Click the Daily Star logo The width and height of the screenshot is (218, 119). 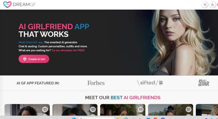point(204,83)
